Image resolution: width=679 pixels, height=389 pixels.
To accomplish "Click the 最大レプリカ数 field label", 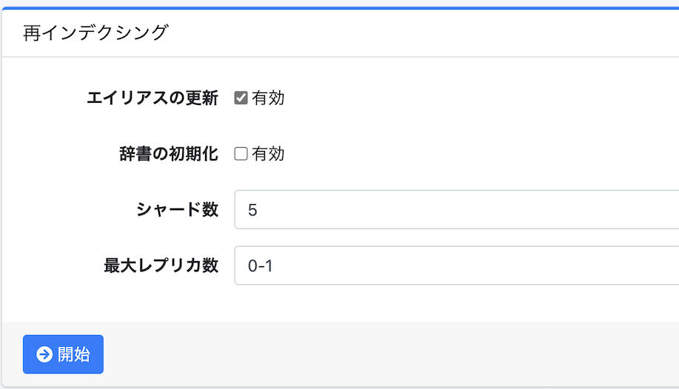I will [161, 265].
